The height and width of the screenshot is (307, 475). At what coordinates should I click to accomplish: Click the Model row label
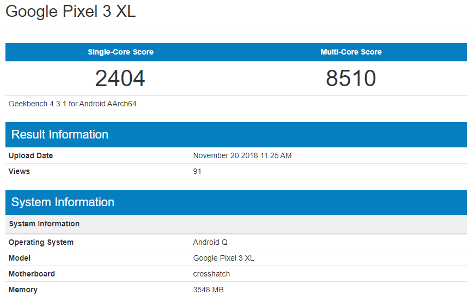pos(20,258)
